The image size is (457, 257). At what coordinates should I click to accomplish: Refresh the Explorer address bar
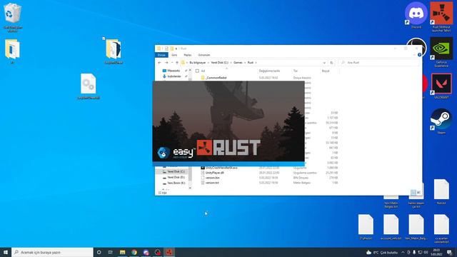pos(331,63)
